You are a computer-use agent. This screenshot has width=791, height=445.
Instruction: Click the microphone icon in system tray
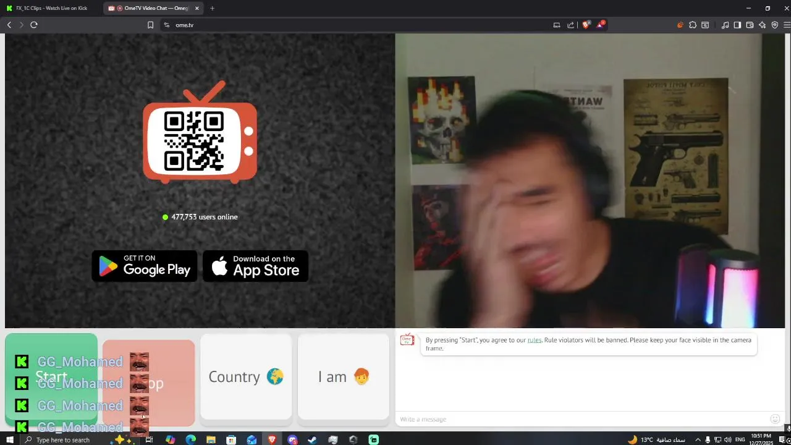tap(708, 439)
